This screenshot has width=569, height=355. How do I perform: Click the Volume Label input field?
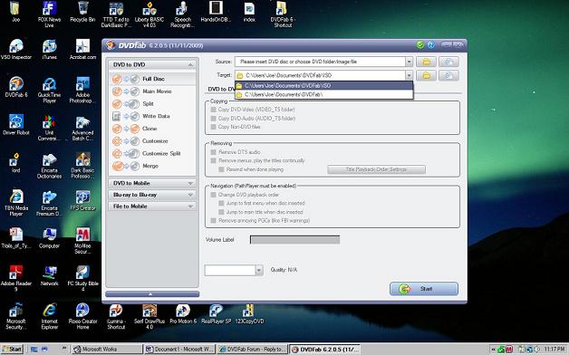294,240
